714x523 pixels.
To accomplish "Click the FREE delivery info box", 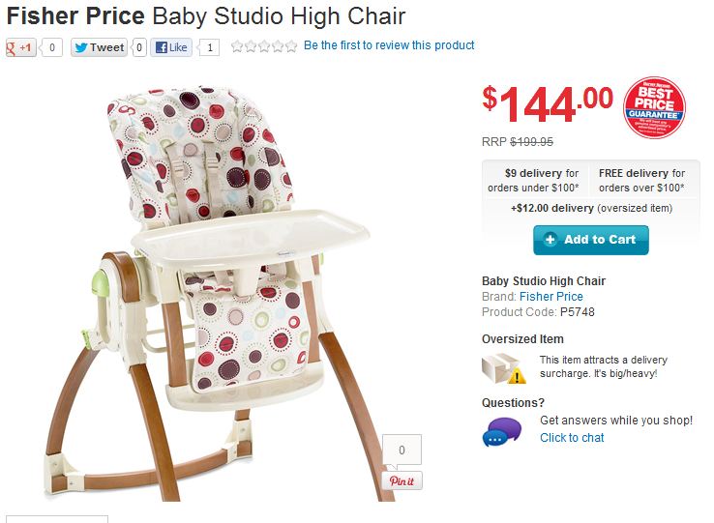I will tap(641, 180).
